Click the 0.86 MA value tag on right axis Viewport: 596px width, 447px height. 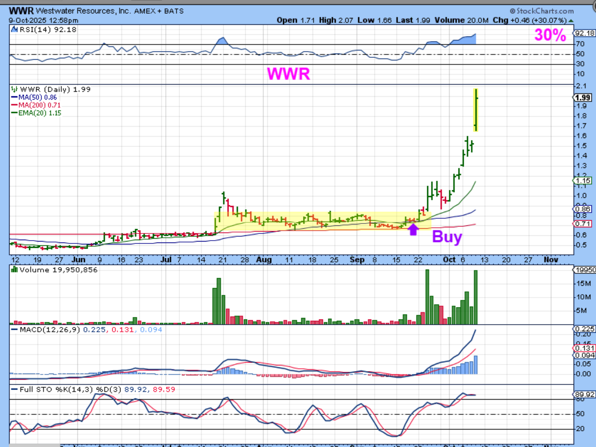click(582, 209)
